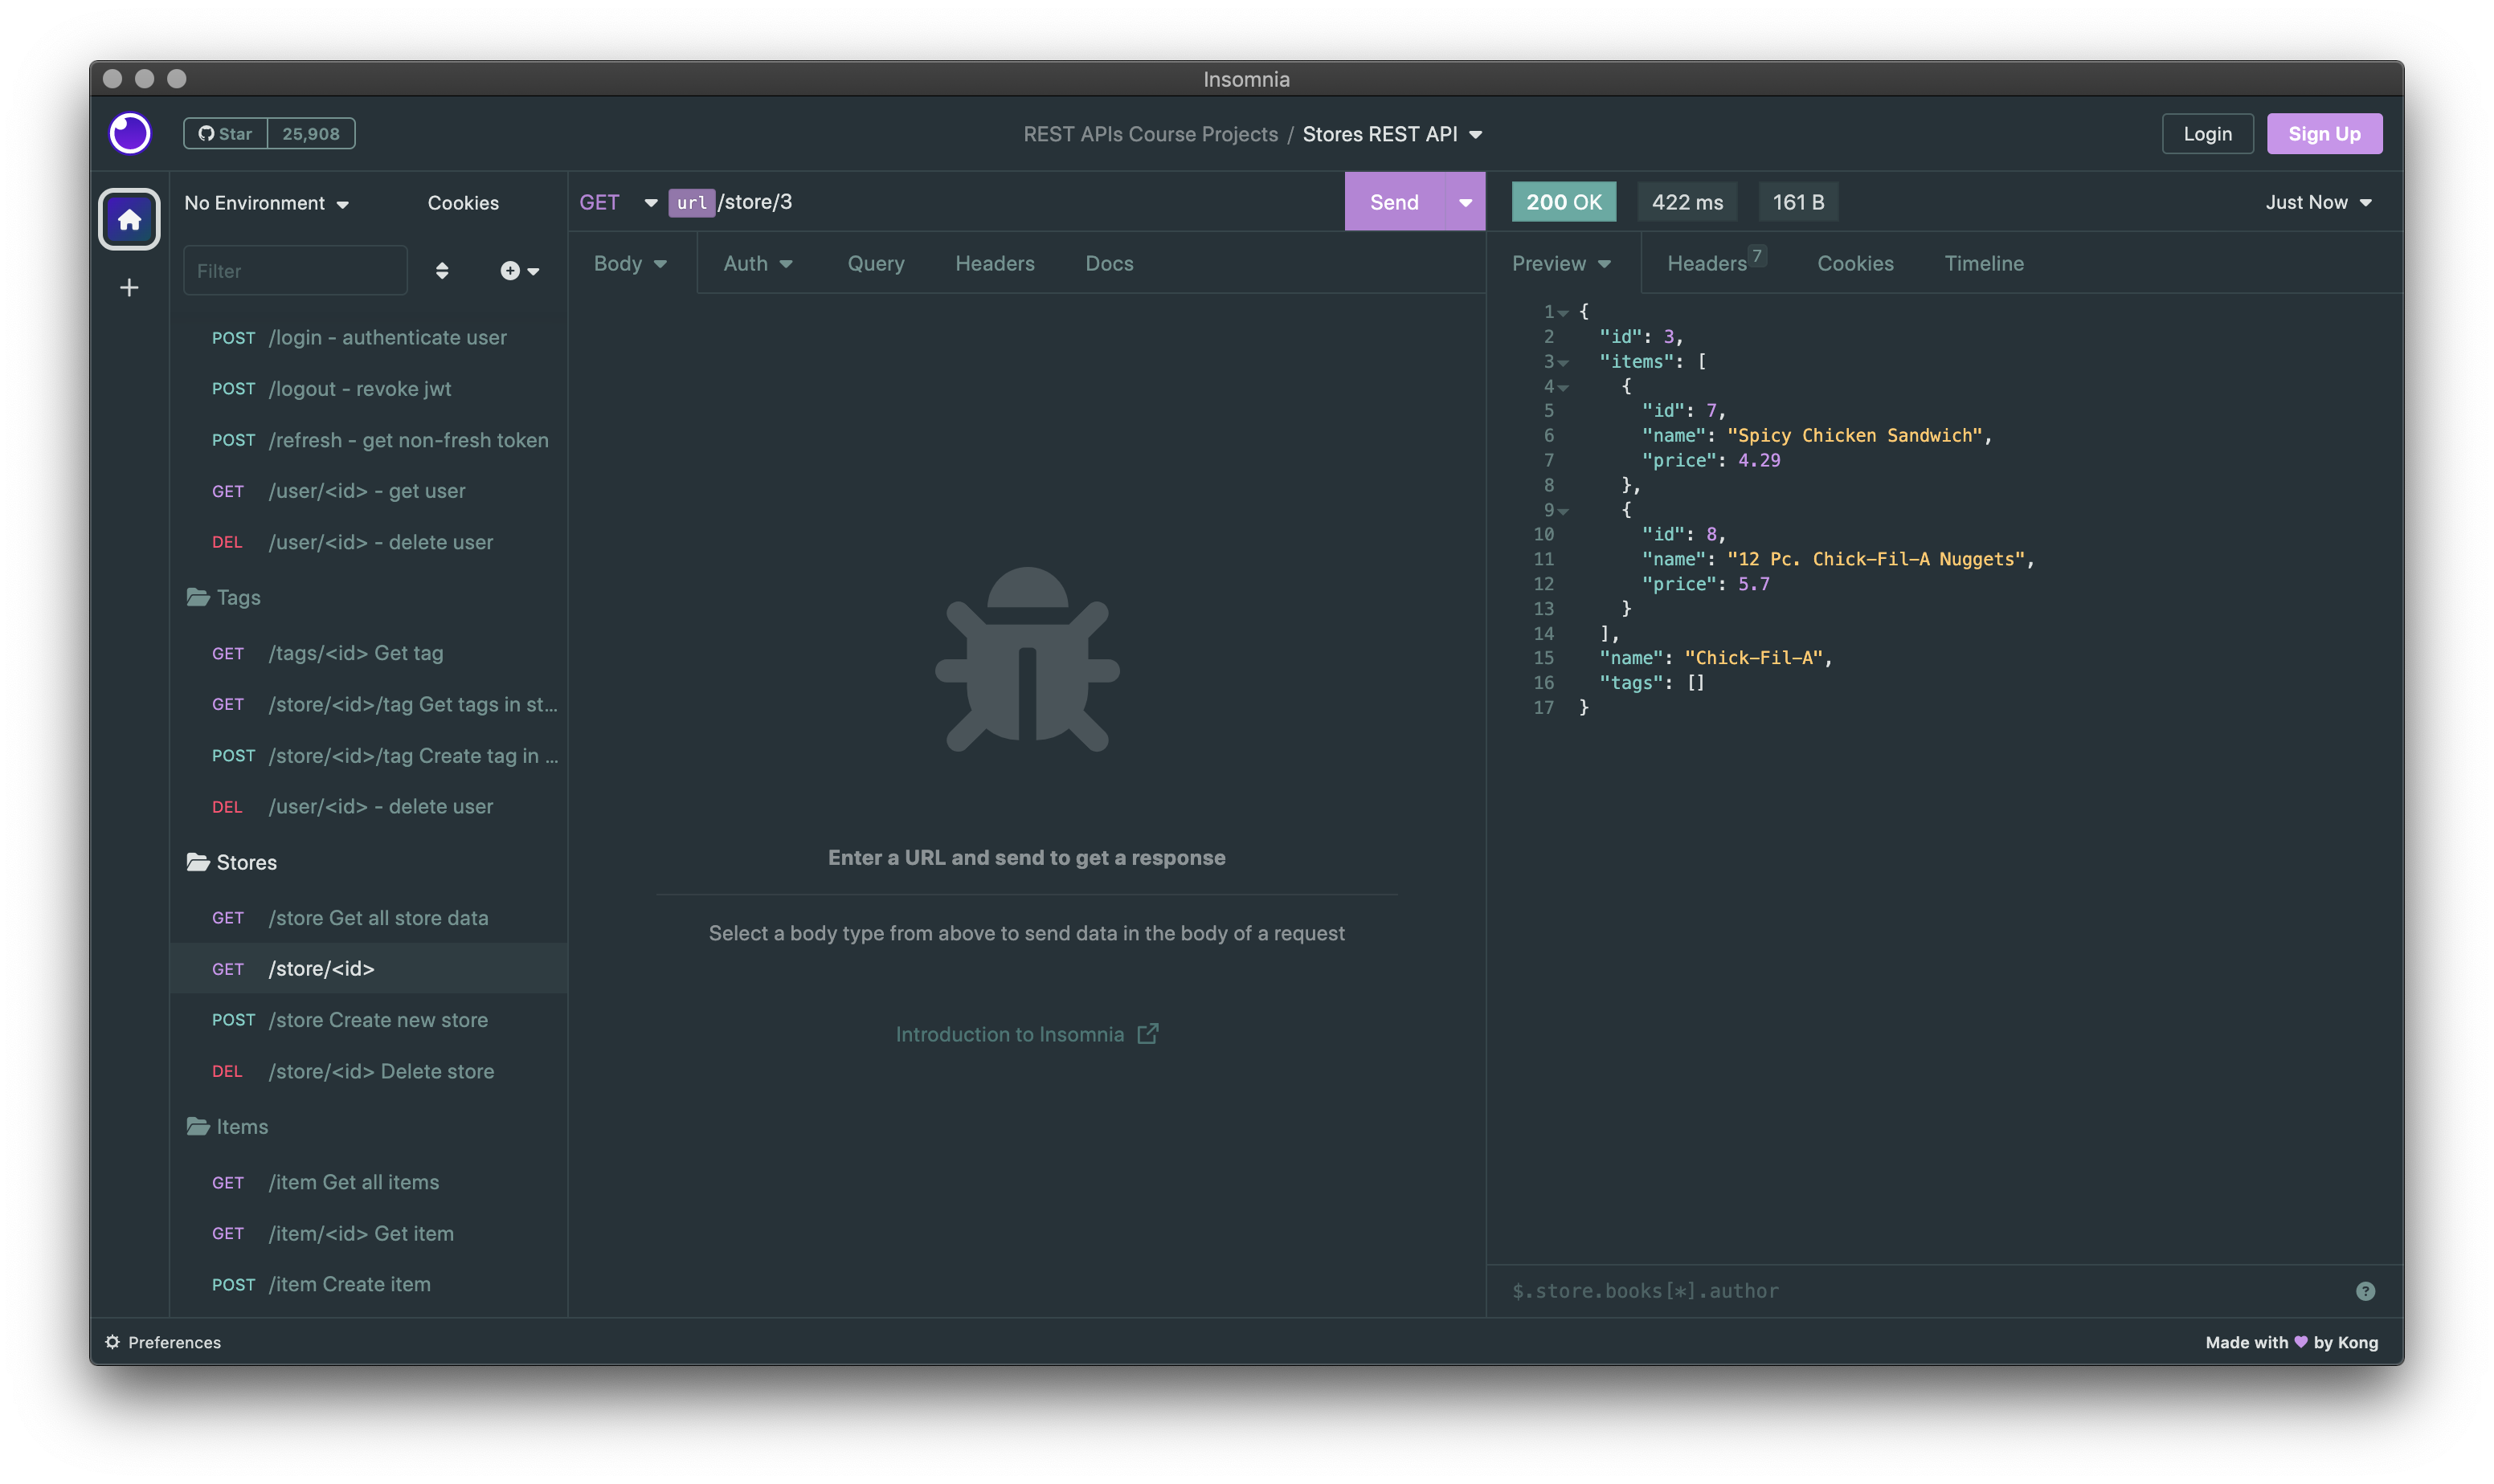This screenshot has height=1484, width=2494.
Task: Open the Body type dropdown
Action: pos(630,263)
